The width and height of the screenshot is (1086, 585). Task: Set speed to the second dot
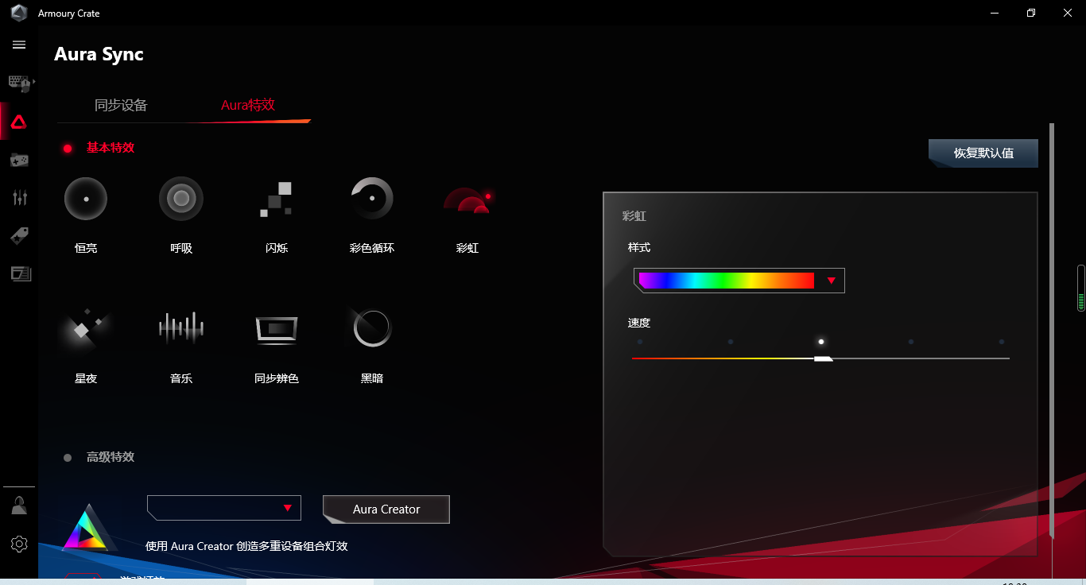pos(731,342)
